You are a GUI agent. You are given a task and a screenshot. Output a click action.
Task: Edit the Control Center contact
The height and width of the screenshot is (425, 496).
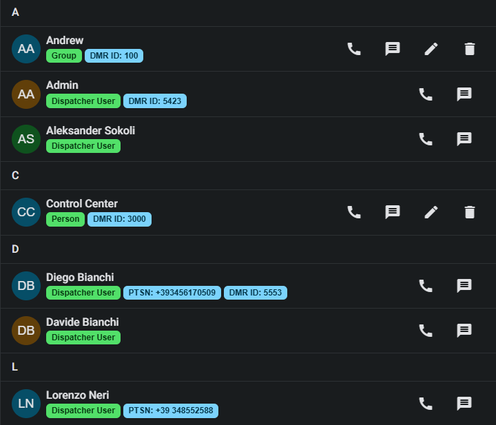(431, 212)
